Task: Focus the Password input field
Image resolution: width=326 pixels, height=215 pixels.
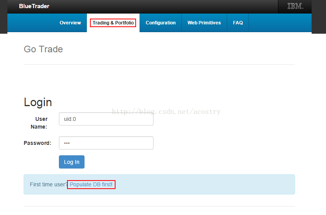Action: click(106, 143)
